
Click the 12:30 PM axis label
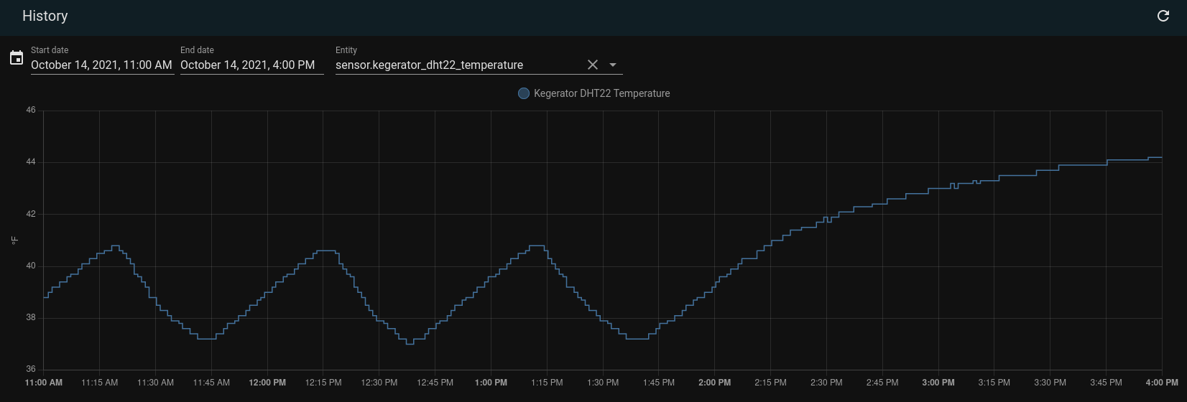[x=379, y=383]
